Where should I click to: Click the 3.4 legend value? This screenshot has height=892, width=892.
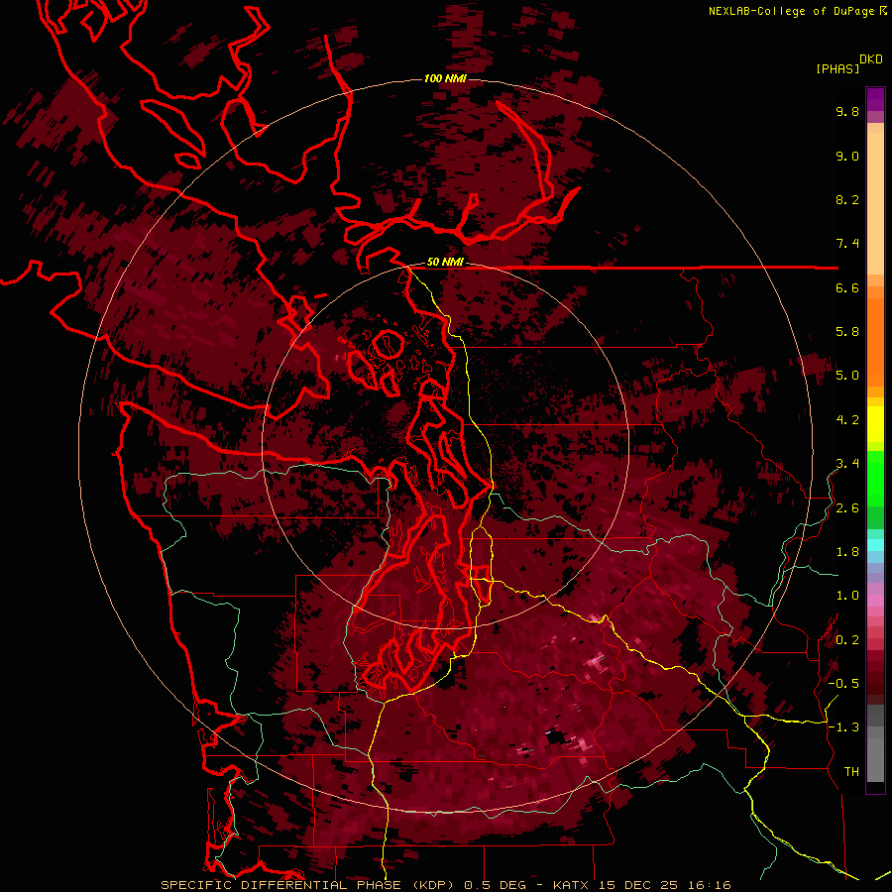[x=847, y=464]
